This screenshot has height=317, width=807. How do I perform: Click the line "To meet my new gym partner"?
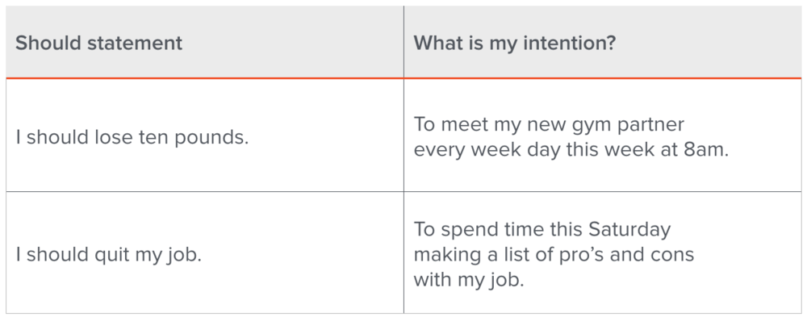coord(549,125)
